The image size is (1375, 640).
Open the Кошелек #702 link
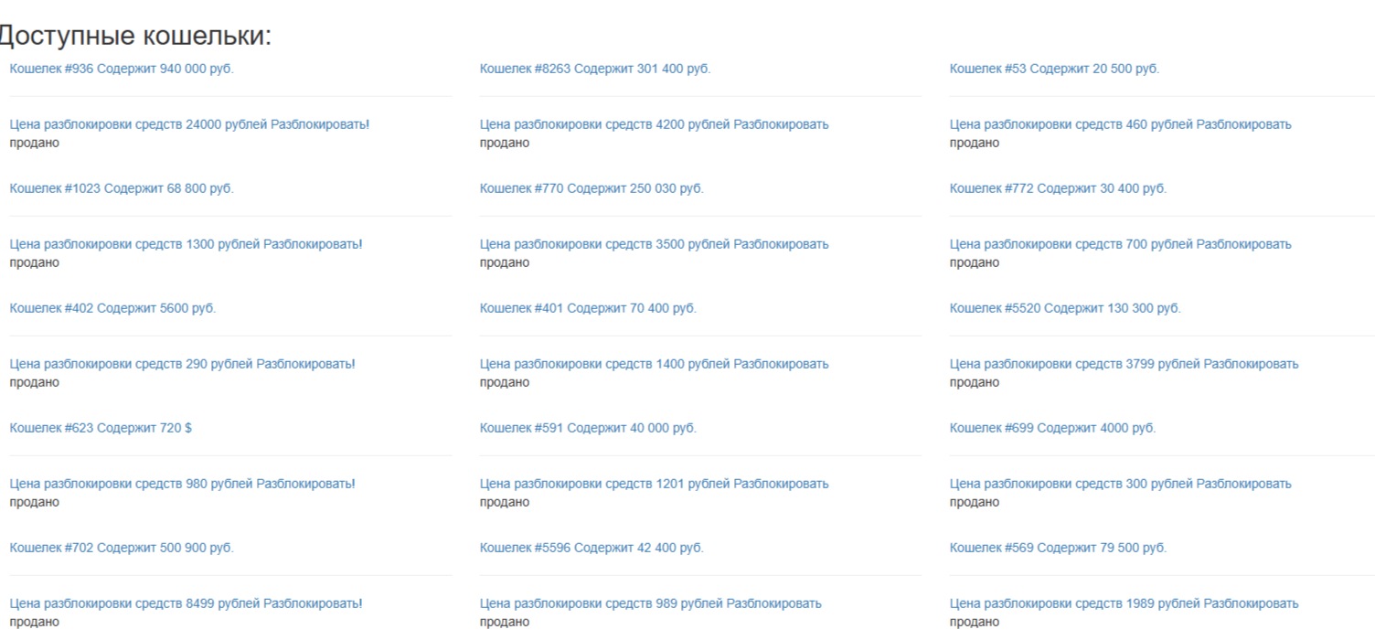(x=121, y=548)
